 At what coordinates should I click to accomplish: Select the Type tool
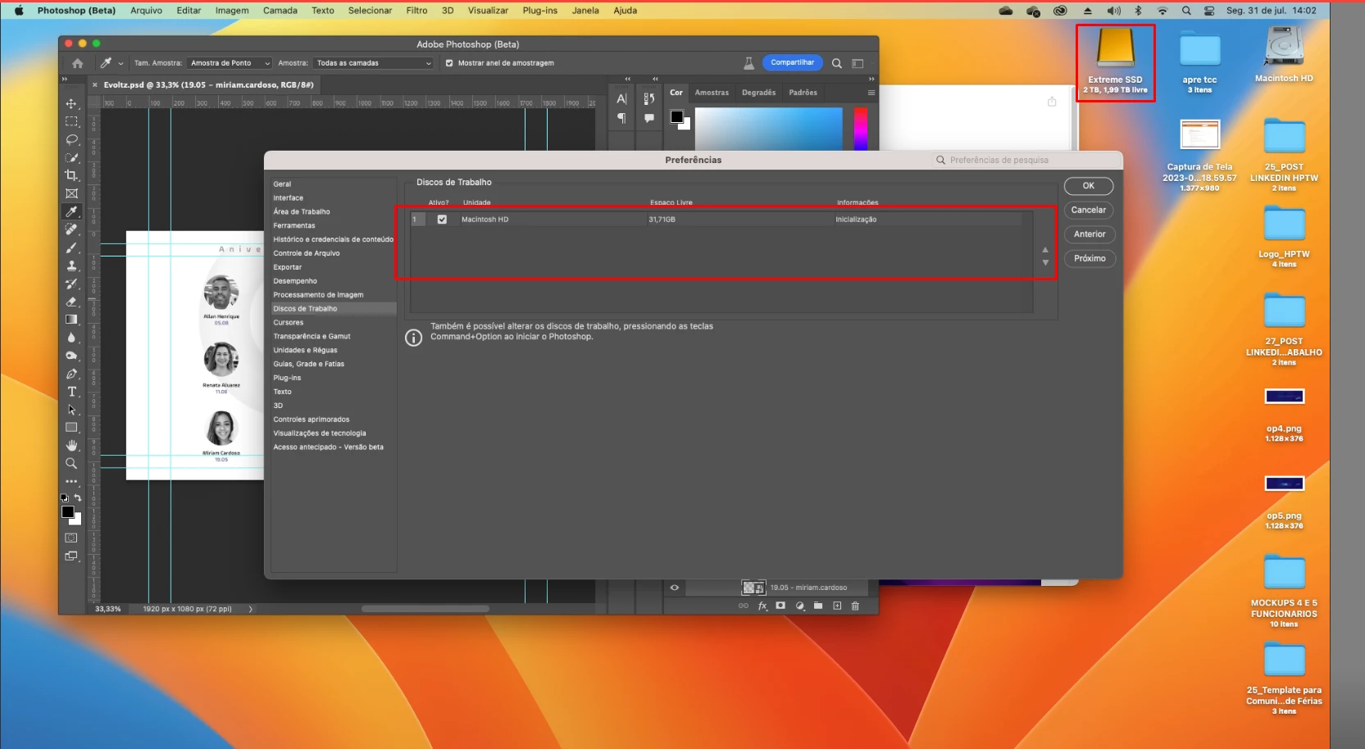pyautogui.click(x=71, y=392)
